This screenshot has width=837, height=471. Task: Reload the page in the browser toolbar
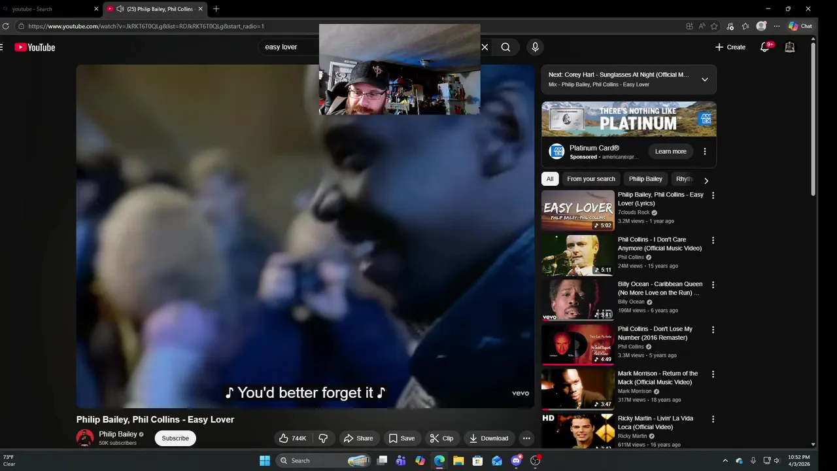coord(6,26)
